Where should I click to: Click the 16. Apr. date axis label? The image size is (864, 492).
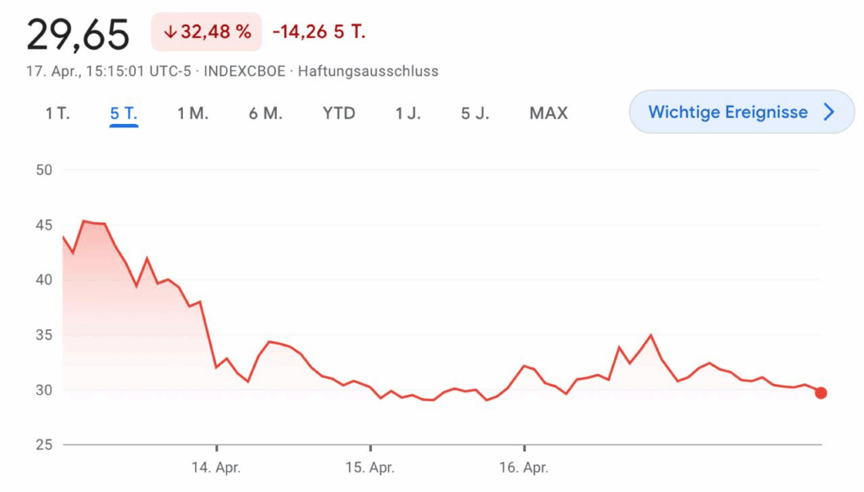[x=524, y=467]
